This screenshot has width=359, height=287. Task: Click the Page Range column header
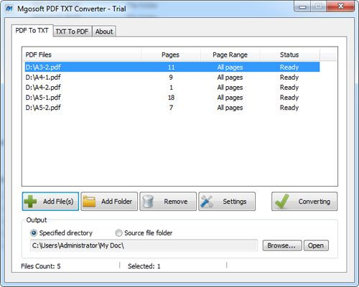pos(230,55)
